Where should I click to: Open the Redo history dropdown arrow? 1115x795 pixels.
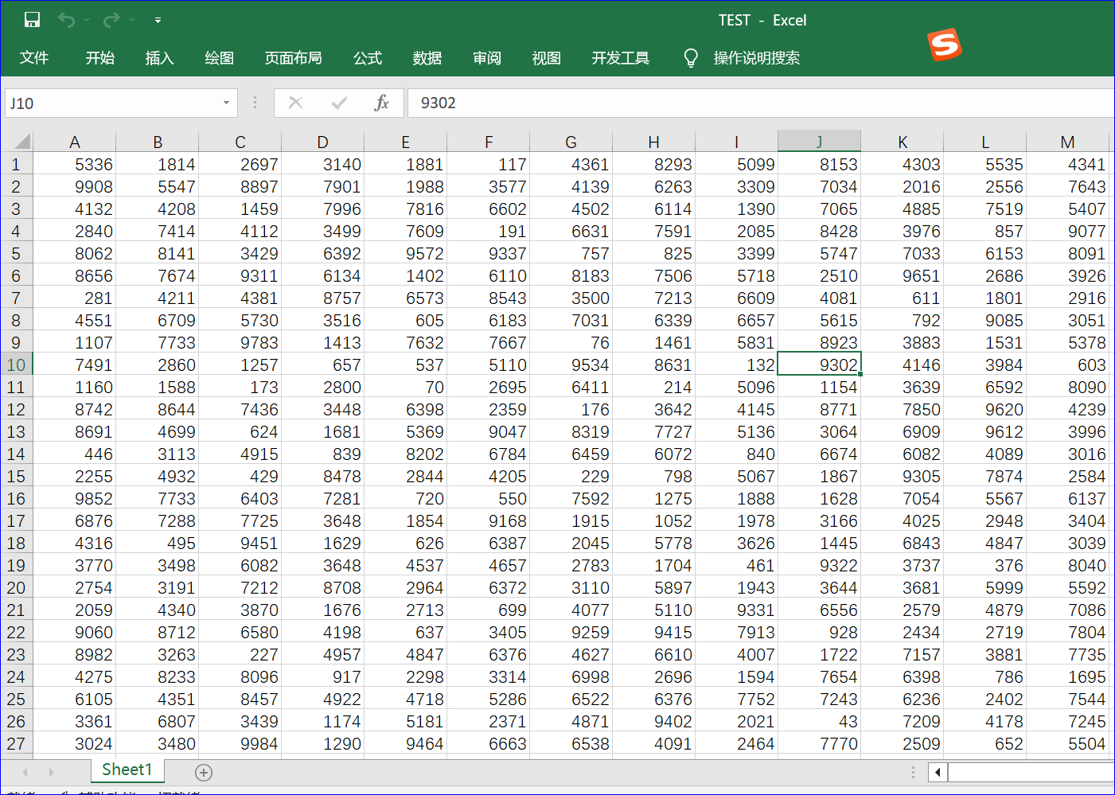click(x=132, y=20)
